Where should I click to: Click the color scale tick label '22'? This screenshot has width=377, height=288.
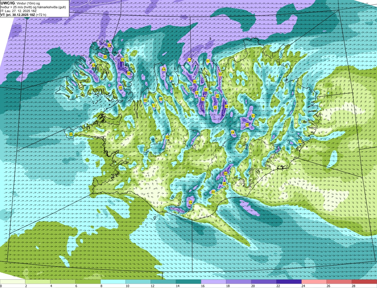click(x=278, y=286)
